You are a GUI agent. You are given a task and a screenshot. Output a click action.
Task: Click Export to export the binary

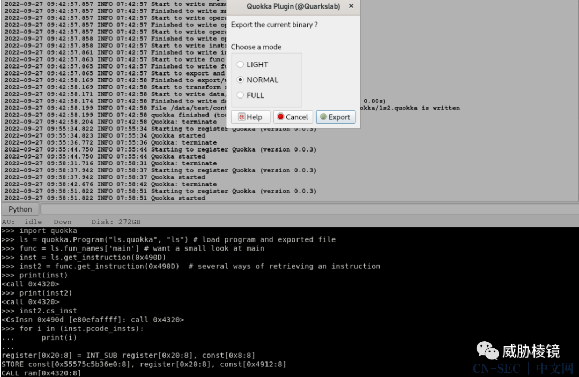(x=335, y=117)
